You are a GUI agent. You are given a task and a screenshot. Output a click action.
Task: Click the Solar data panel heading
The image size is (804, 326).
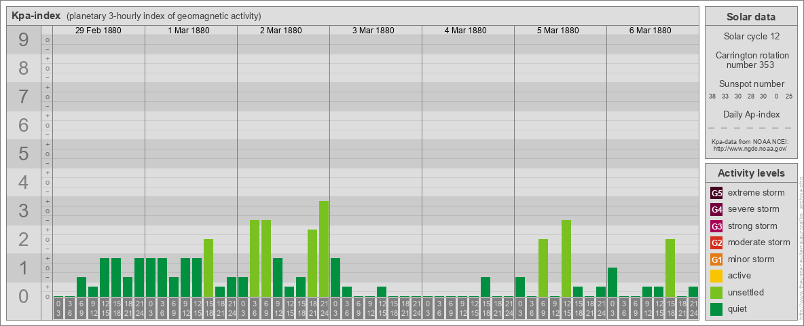pyautogui.click(x=750, y=17)
